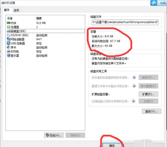Click the USB controller icon

click(x=8, y=43)
